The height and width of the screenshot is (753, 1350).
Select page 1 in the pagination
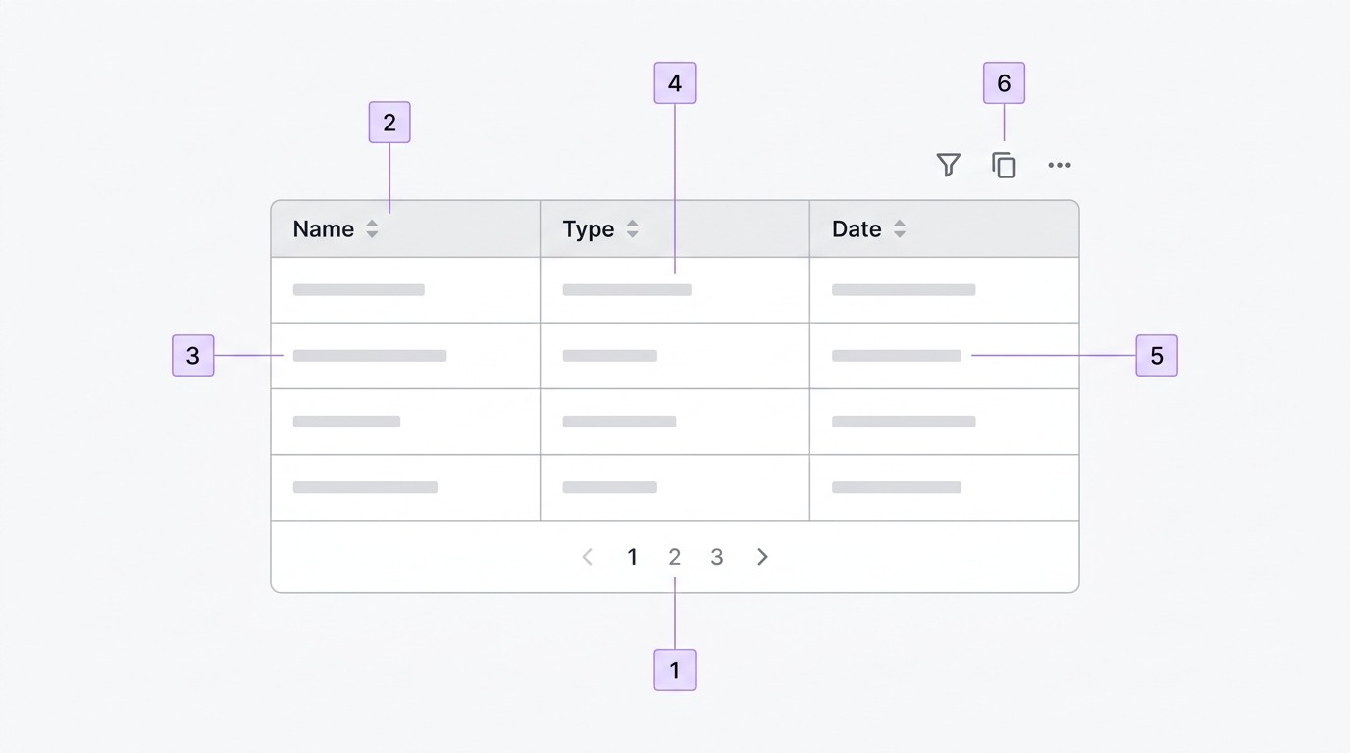click(x=632, y=557)
